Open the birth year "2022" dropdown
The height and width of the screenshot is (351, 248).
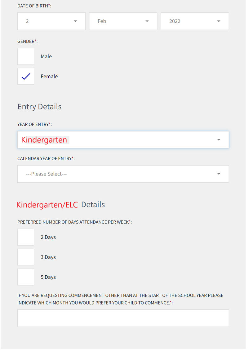click(195, 21)
